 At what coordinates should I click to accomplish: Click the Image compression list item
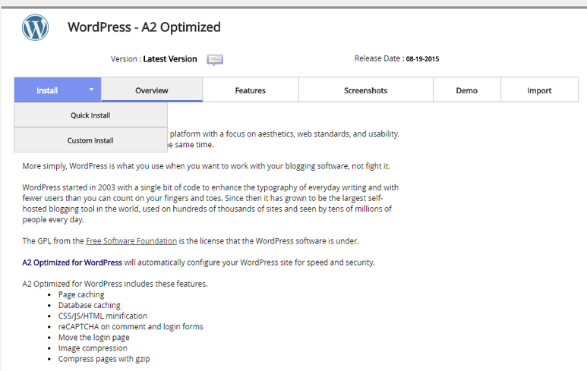(93, 348)
